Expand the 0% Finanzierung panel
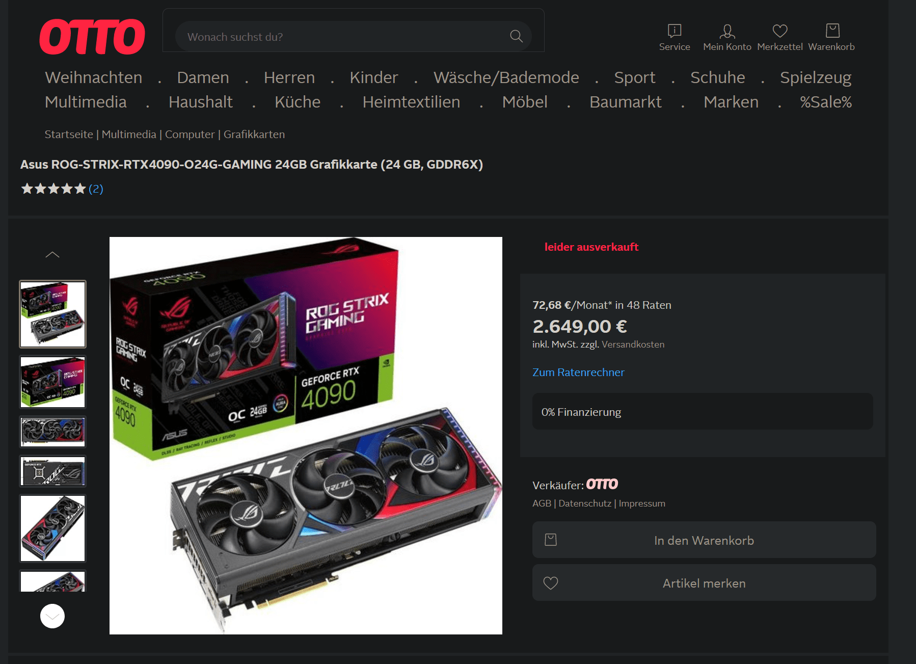916x664 pixels. (x=703, y=412)
